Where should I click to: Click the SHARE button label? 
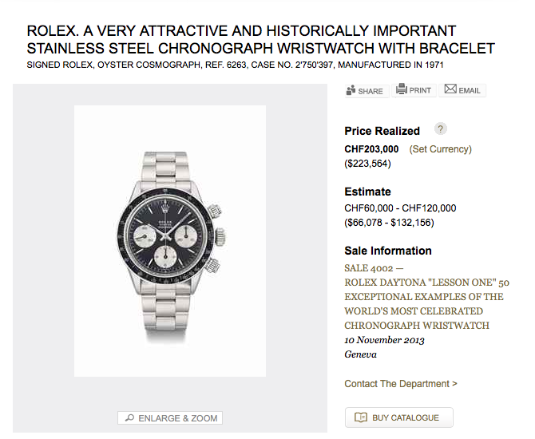[371, 91]
